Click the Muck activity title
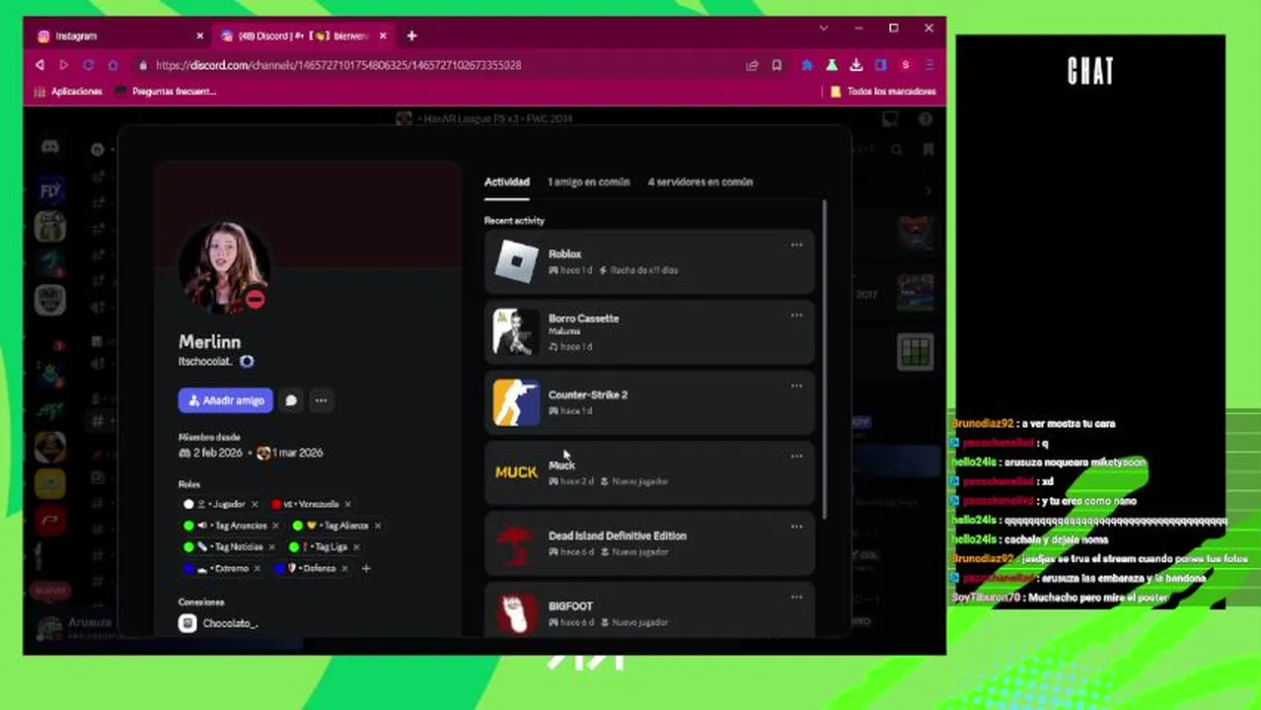This screenshot has height=710, width=1261. [x=561, y=465]
